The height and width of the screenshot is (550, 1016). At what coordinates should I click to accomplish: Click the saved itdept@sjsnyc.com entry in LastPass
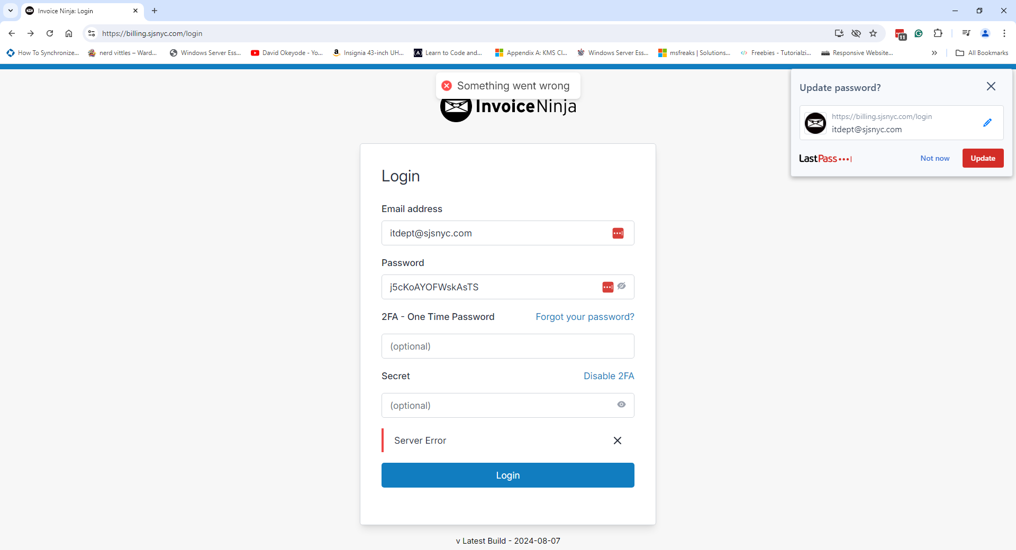coord(902,123)
